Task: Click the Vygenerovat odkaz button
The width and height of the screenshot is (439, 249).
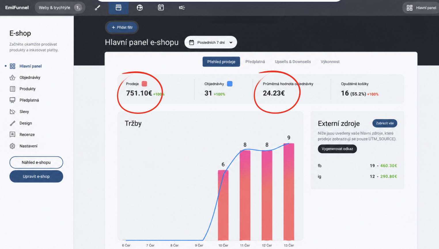Action: pos(337,149)
